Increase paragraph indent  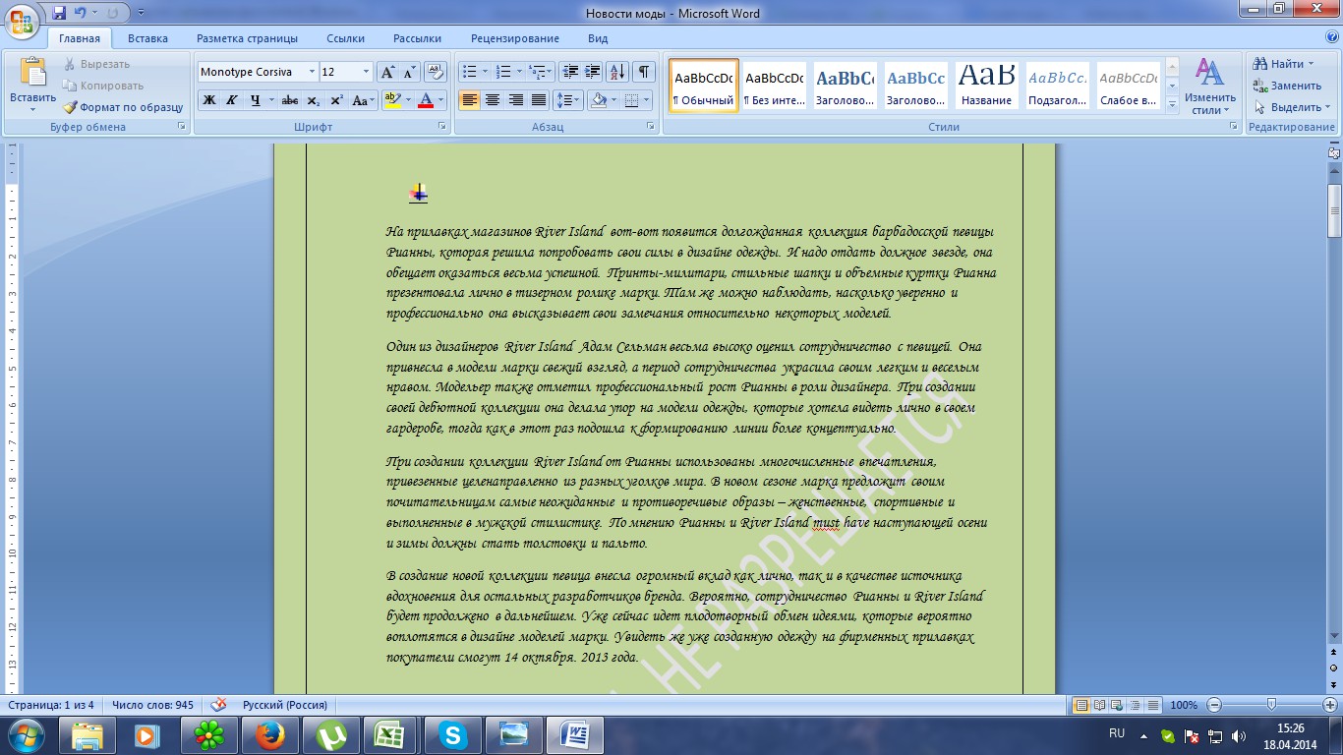(592, 72)
